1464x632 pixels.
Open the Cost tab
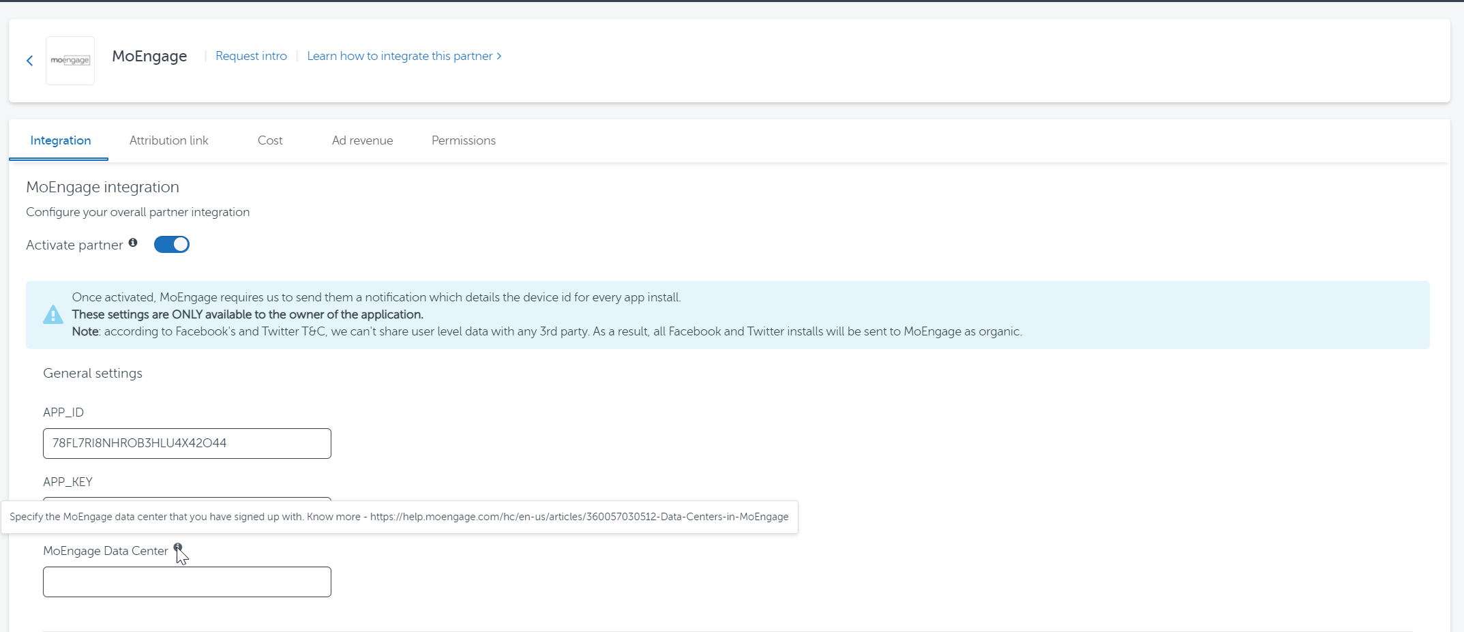click(270, 140)
